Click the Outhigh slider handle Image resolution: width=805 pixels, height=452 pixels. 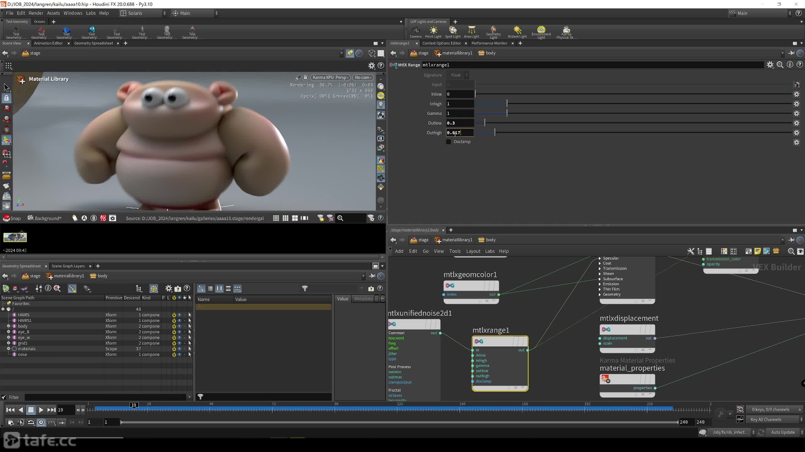pyautogui.click(x=495, y=133)
